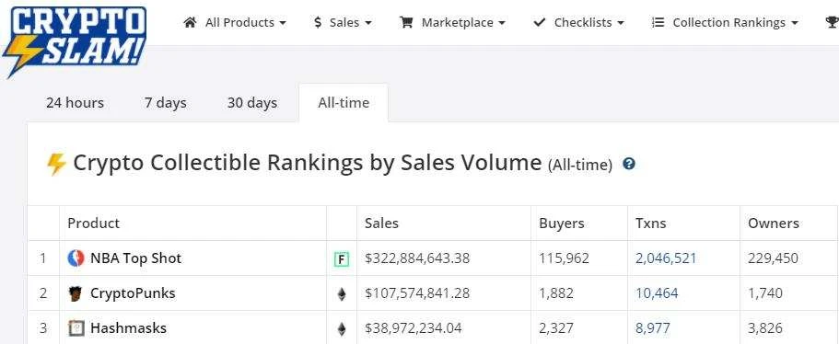839x344 pixels.
Task: Open the 2,046,521 transactions link
Action: [x=666, y=258]
